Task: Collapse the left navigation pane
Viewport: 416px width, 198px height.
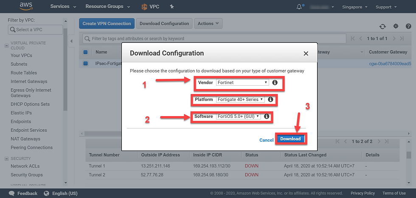Action: point(71,41)
